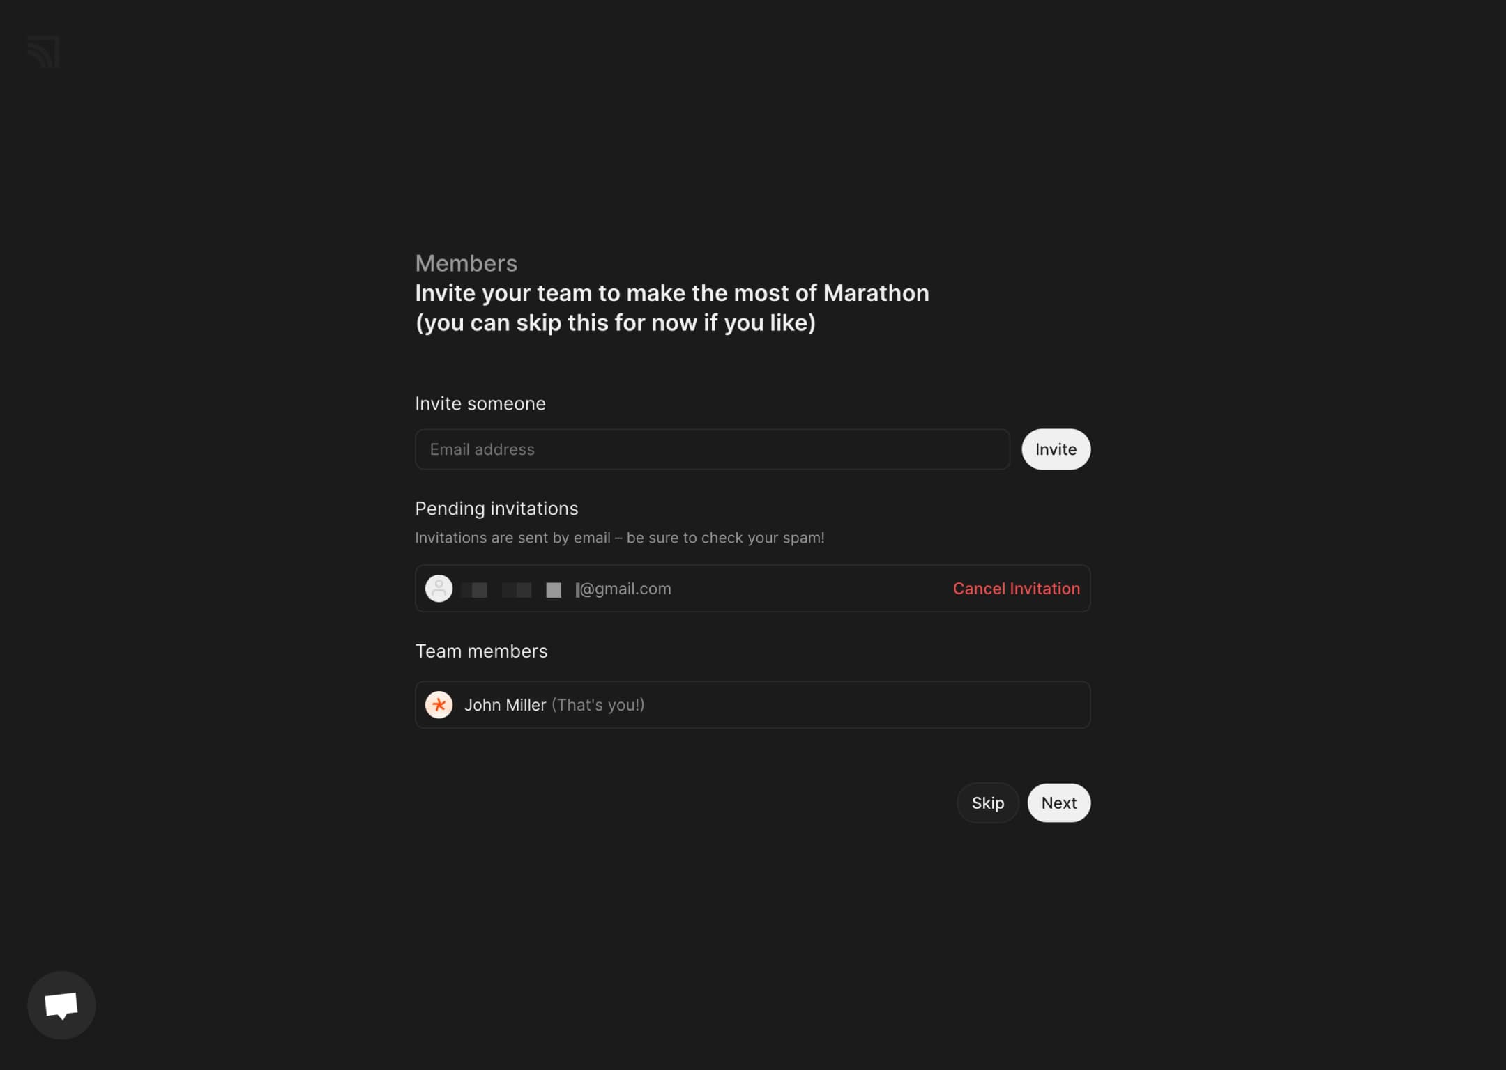The width and height of the screenshot is (1506, 1070).
Task: Click the John Miller star badge icon
Action: 439,704
